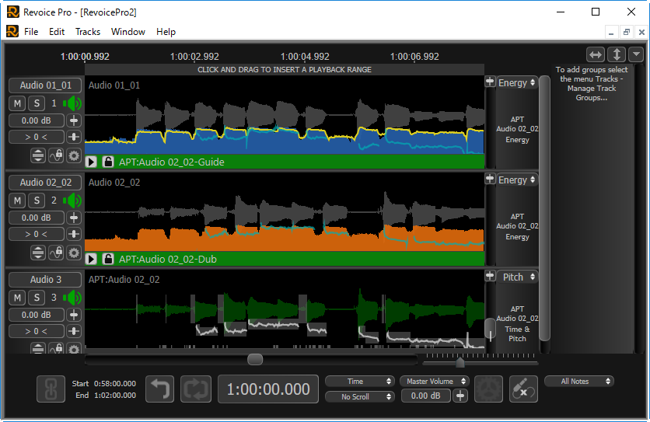The width and height of the screenshot is (650, 422).
Task: Toggle loop playback button
Action: point(196,389)
